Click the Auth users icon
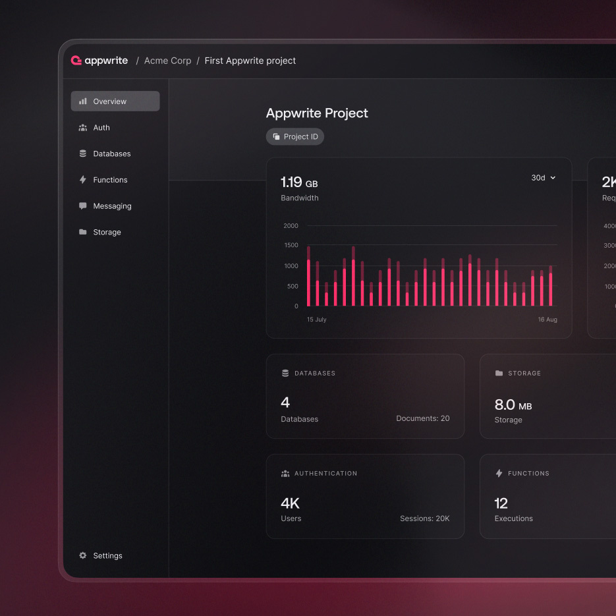Viewport: 616px width, 616px height. pyautogui.click(x=83, y=128)
